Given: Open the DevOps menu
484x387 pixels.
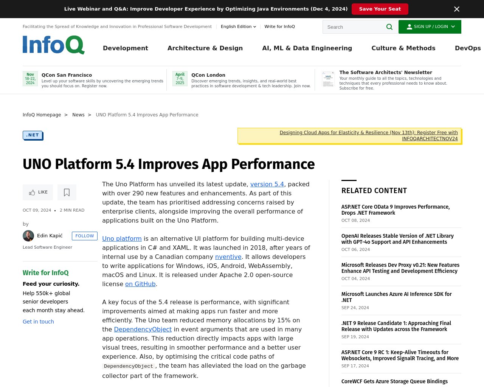Looking at the screenshot, I should [468, 48].
